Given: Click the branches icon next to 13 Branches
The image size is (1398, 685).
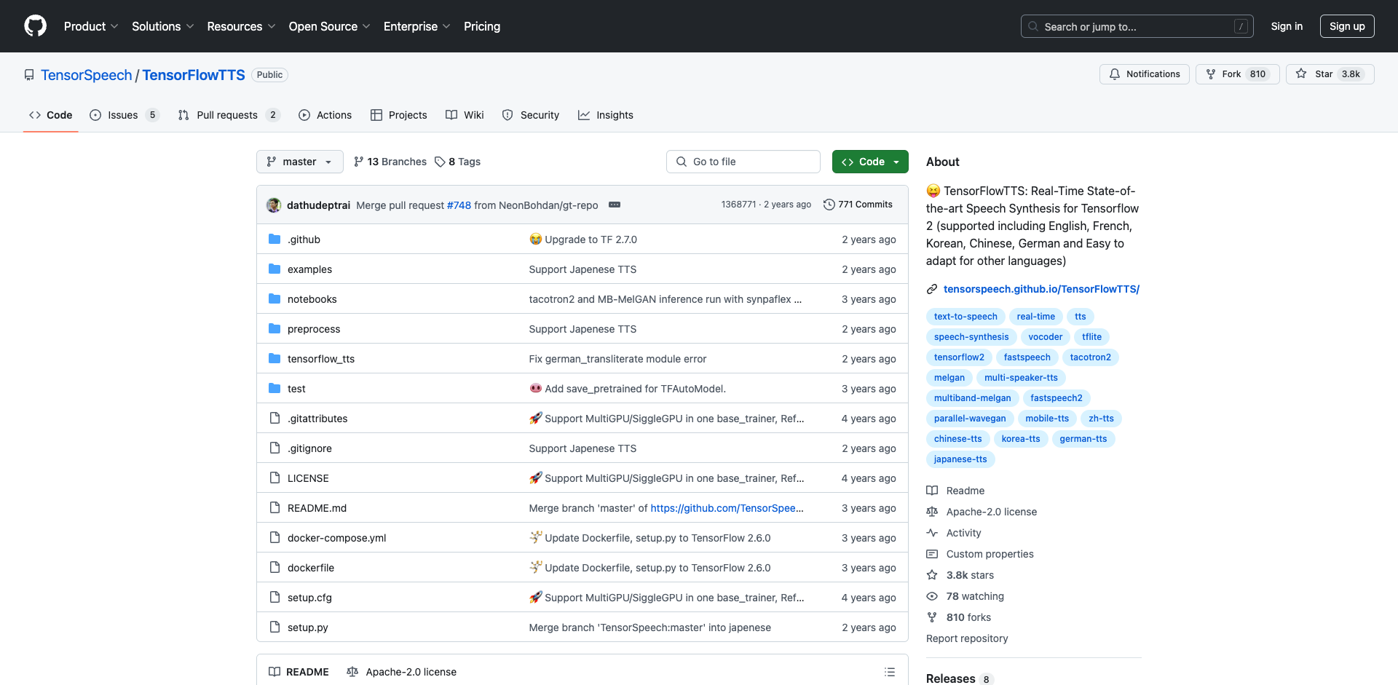Looking at the screenshot, I should click(x=358, y=162).
